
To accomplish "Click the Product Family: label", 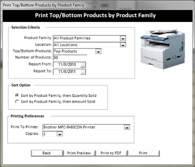I will (x=38, y=38).
